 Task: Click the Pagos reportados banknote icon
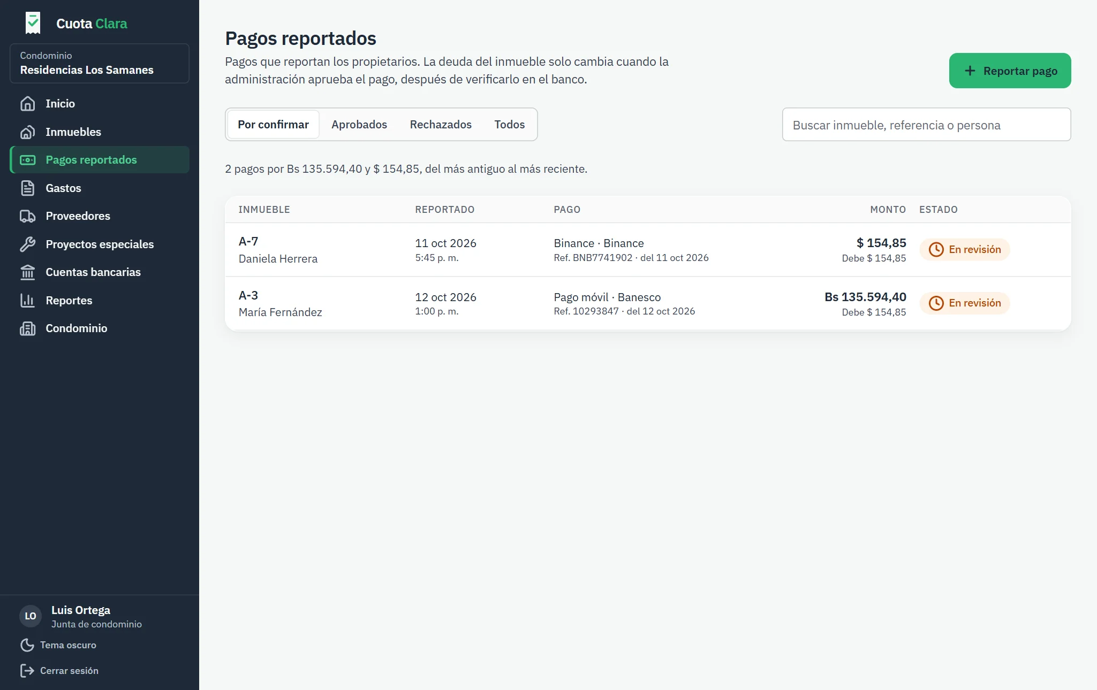[x=28, y=160]
